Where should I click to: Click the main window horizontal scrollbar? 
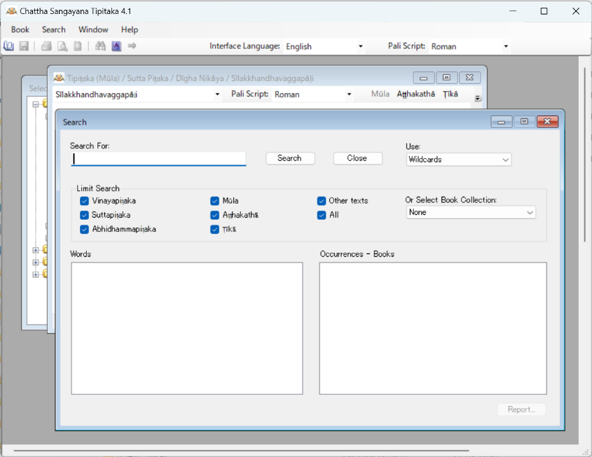pyautogui.click(x=241, y=450)
